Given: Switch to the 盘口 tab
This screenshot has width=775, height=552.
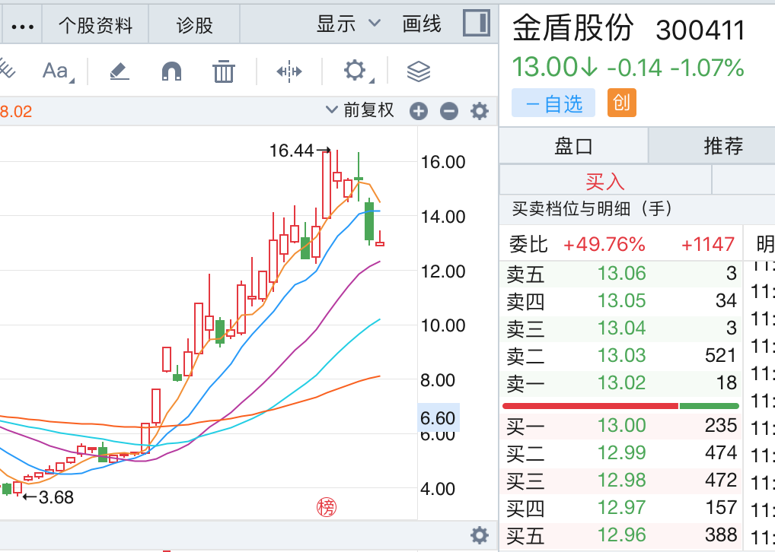Looking at the screenshot, I should [x=574, y=145].
